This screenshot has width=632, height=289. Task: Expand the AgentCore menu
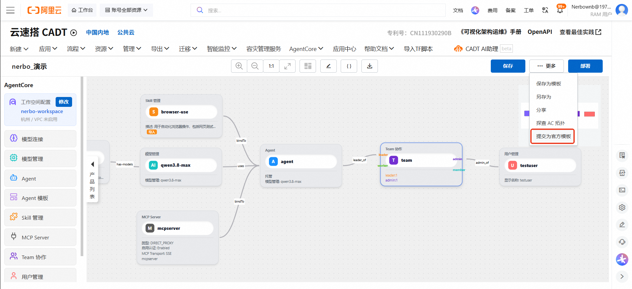coord(306,49)
